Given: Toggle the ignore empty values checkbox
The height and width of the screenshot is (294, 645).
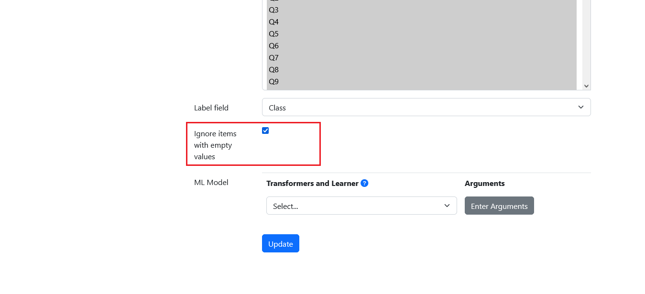Looking at the screenshot, I should (x=265, y=131).
